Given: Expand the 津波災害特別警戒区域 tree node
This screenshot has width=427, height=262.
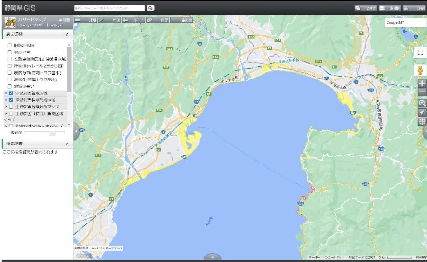Looking at the screenshot, I should pos(6,100).
